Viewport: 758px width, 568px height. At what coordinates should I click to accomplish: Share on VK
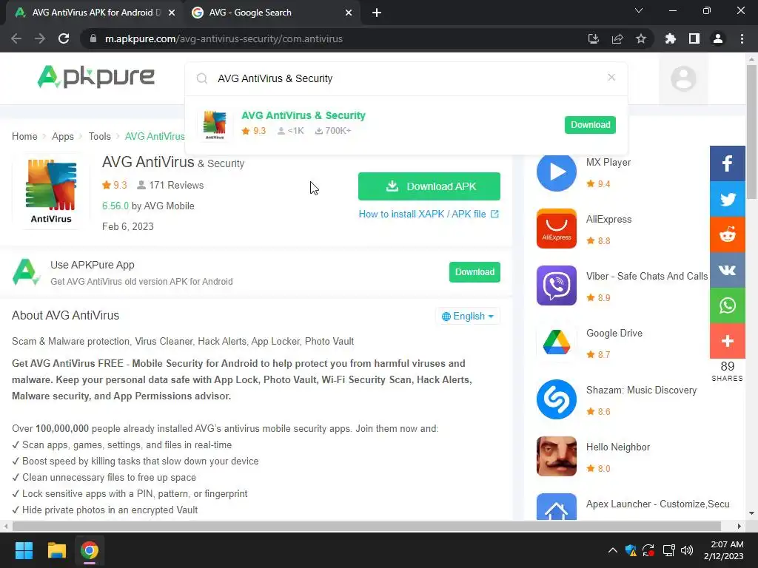(727, 270)
